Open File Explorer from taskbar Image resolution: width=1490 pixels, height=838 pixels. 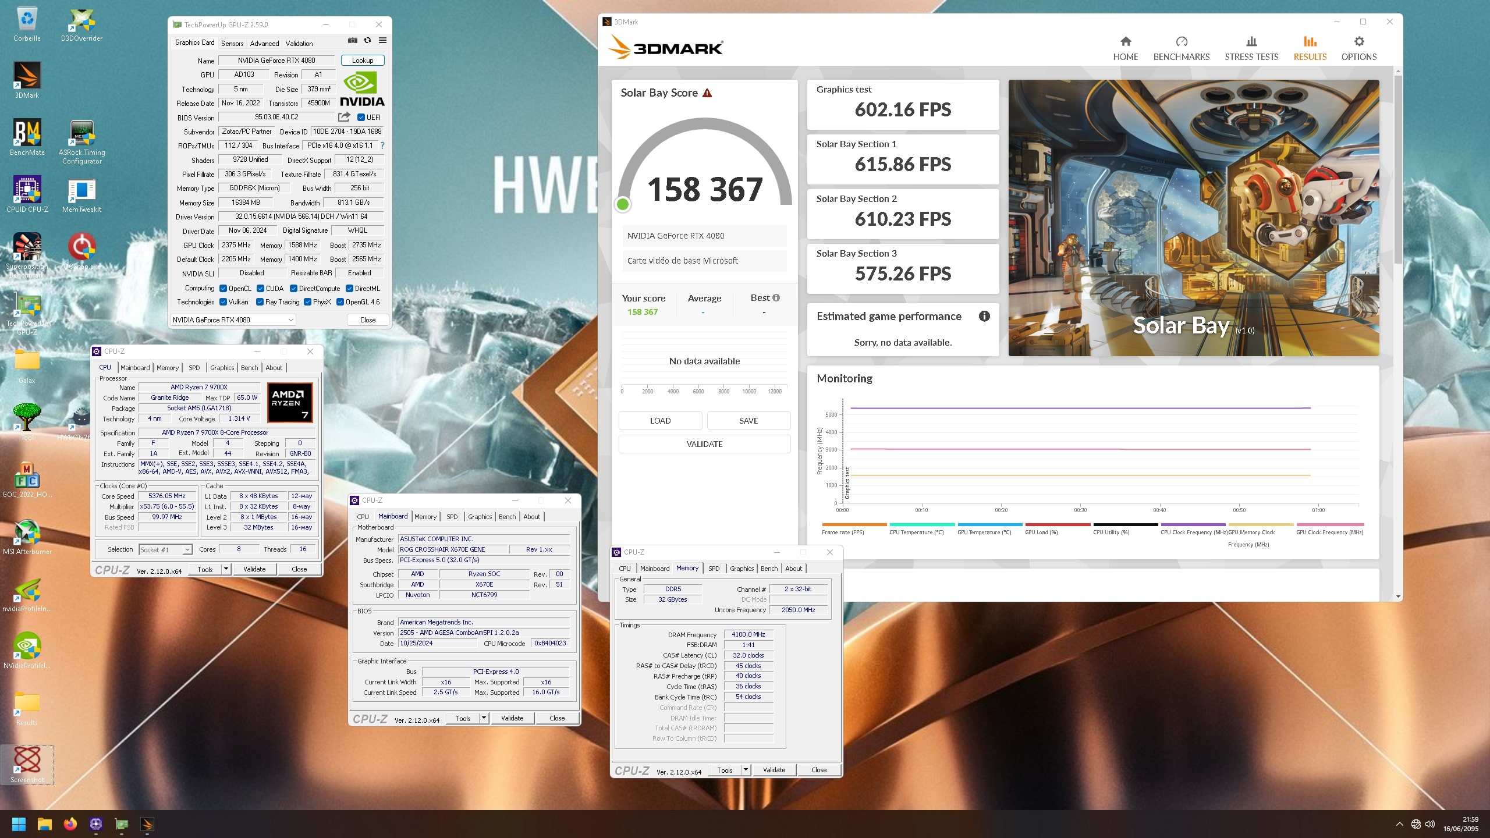[x=45, y=824]
